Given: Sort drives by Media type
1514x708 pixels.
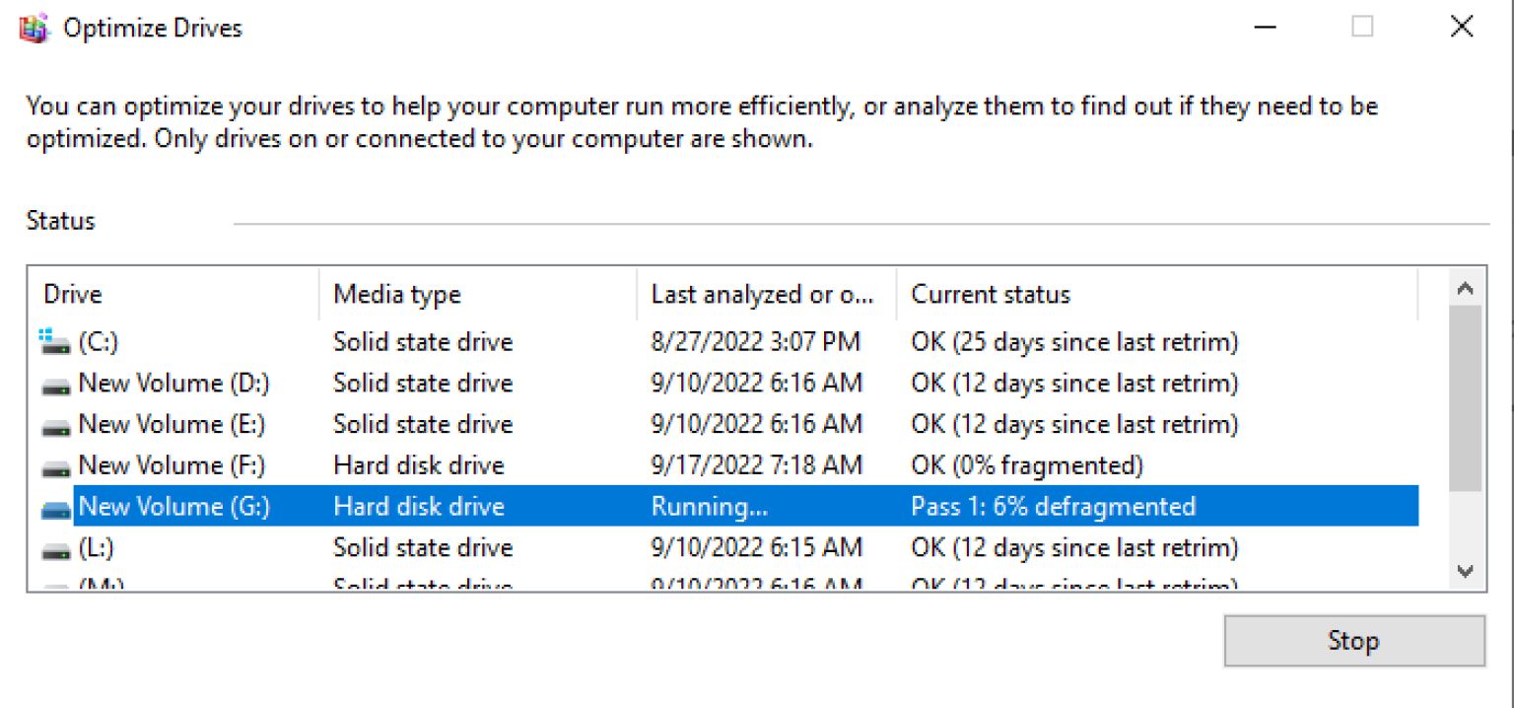Looking at the screenshot, I should tap(396, 293).
